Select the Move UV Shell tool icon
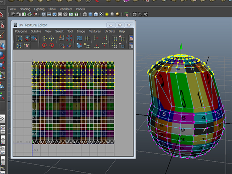The width and height of the screenshot is (232, 174). click(x=27, y=38)
